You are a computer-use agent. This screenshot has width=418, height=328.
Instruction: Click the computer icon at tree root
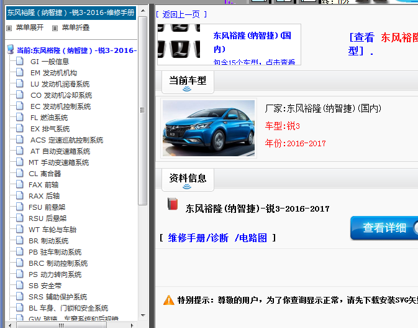click(x=11, y=49)
